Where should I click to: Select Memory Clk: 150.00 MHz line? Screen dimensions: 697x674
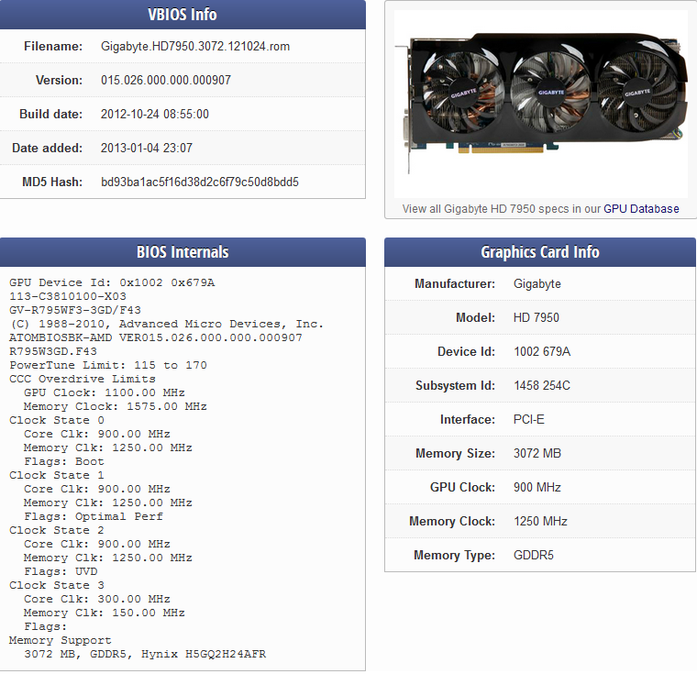[105, 613]
